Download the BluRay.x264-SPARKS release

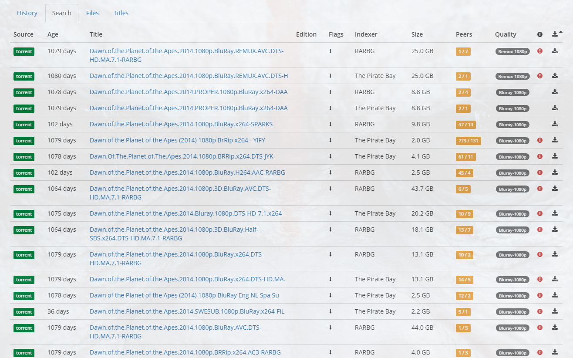tap(555, 124)
